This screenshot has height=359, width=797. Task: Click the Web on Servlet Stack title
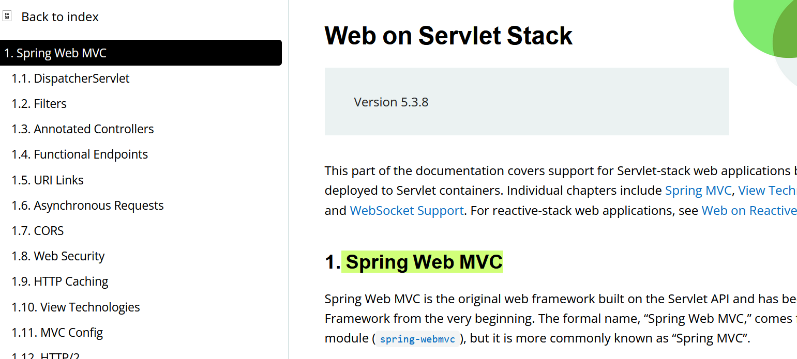pos(448,36)
